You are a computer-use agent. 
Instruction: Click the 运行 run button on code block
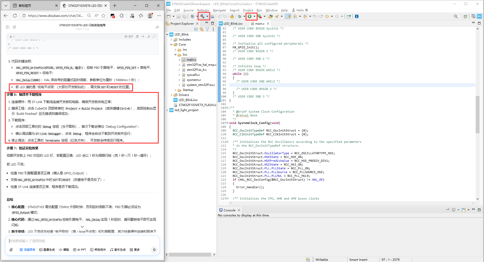coord(129,37)
